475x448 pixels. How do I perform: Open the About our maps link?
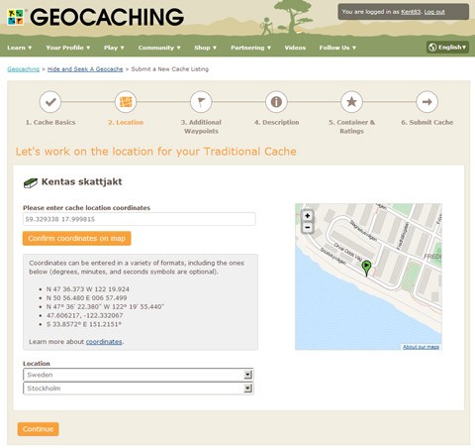pos(421,347)
